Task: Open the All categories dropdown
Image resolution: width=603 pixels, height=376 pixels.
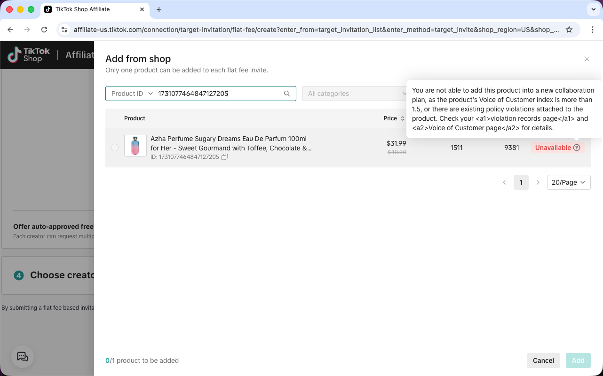Action: [x=357, y=94]
